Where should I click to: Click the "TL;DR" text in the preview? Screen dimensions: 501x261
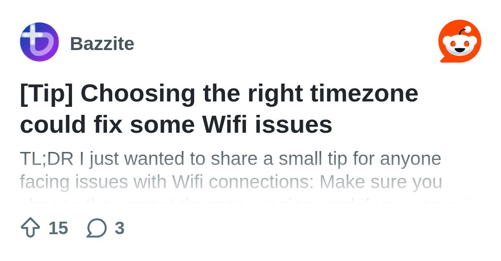pos(47,159)
